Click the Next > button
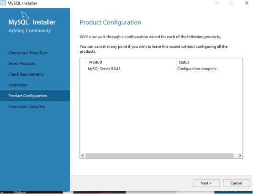Image resolution: width=253 pixels, height=194 pixels. pyautogui.click(x=206, y=183)
